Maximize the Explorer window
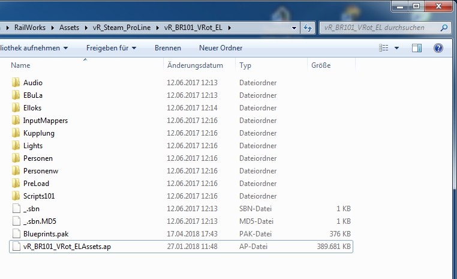Image resolution: width=457 pixels, height=279 pixels. [416, 6]
